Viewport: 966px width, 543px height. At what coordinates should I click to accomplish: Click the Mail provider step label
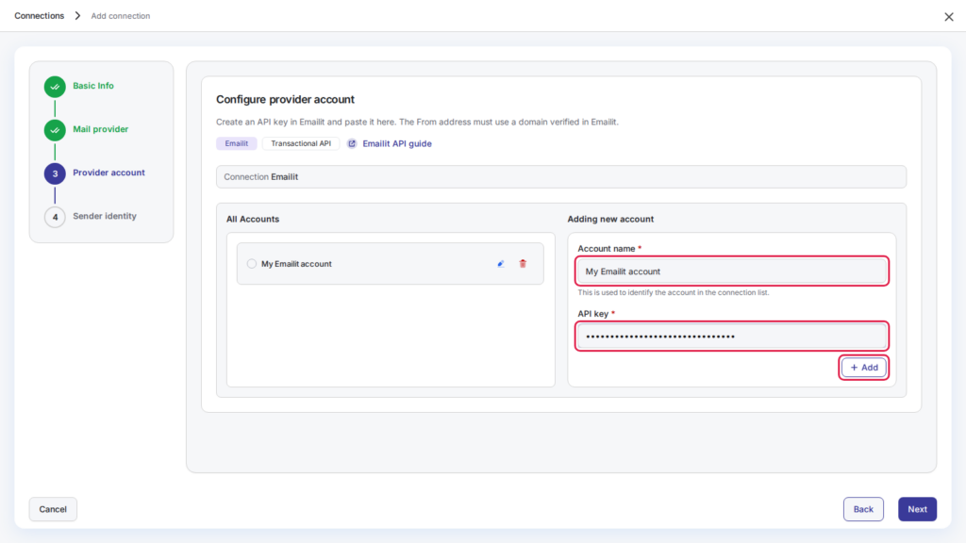pyautogui.click(x=100, y=129)
